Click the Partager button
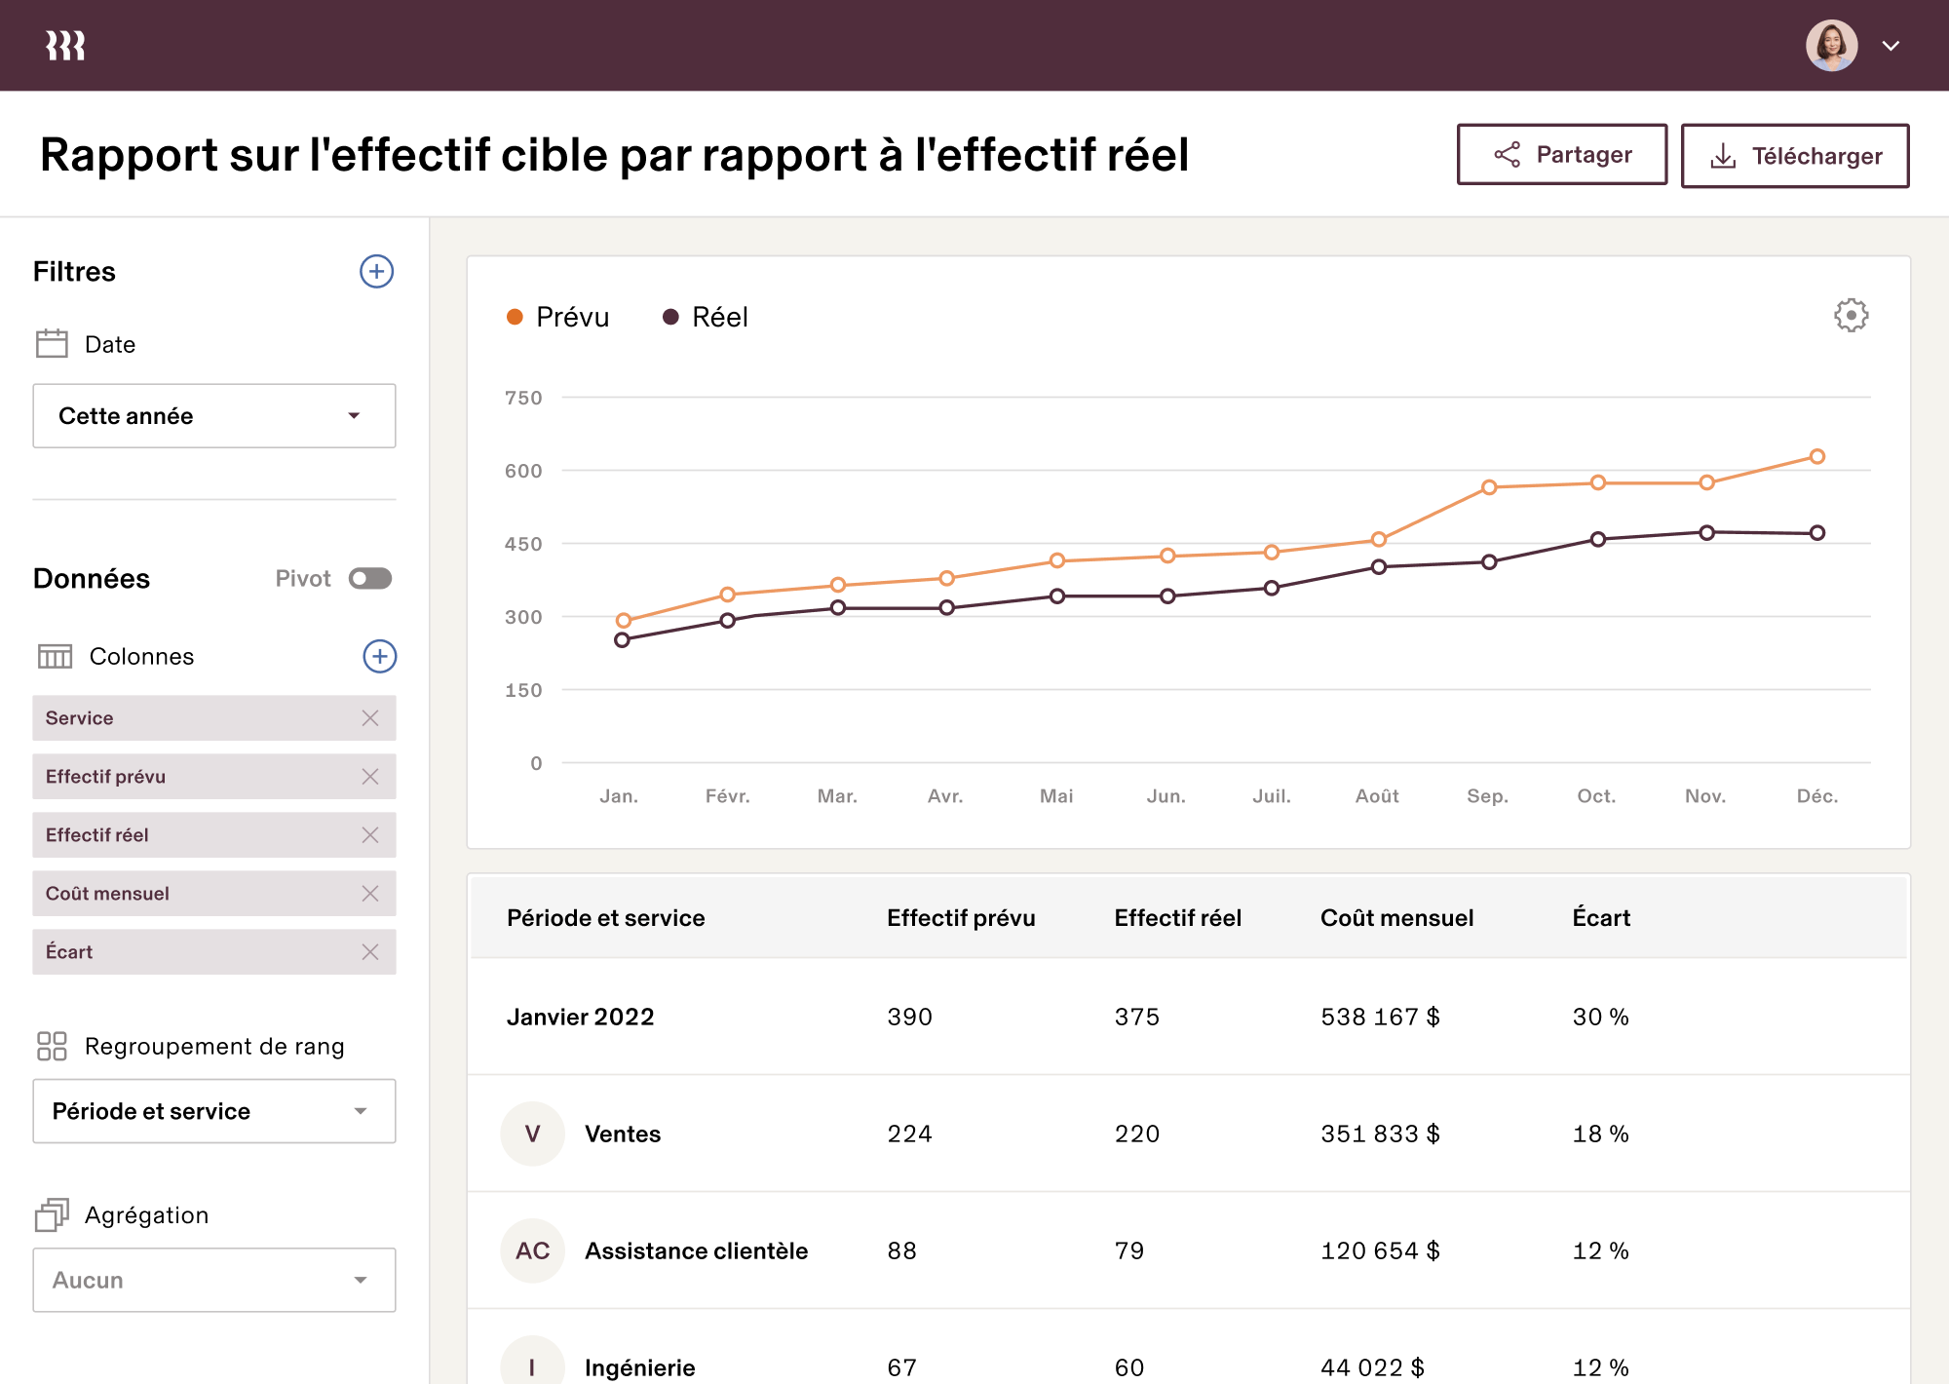 (x=1561, y=154)
